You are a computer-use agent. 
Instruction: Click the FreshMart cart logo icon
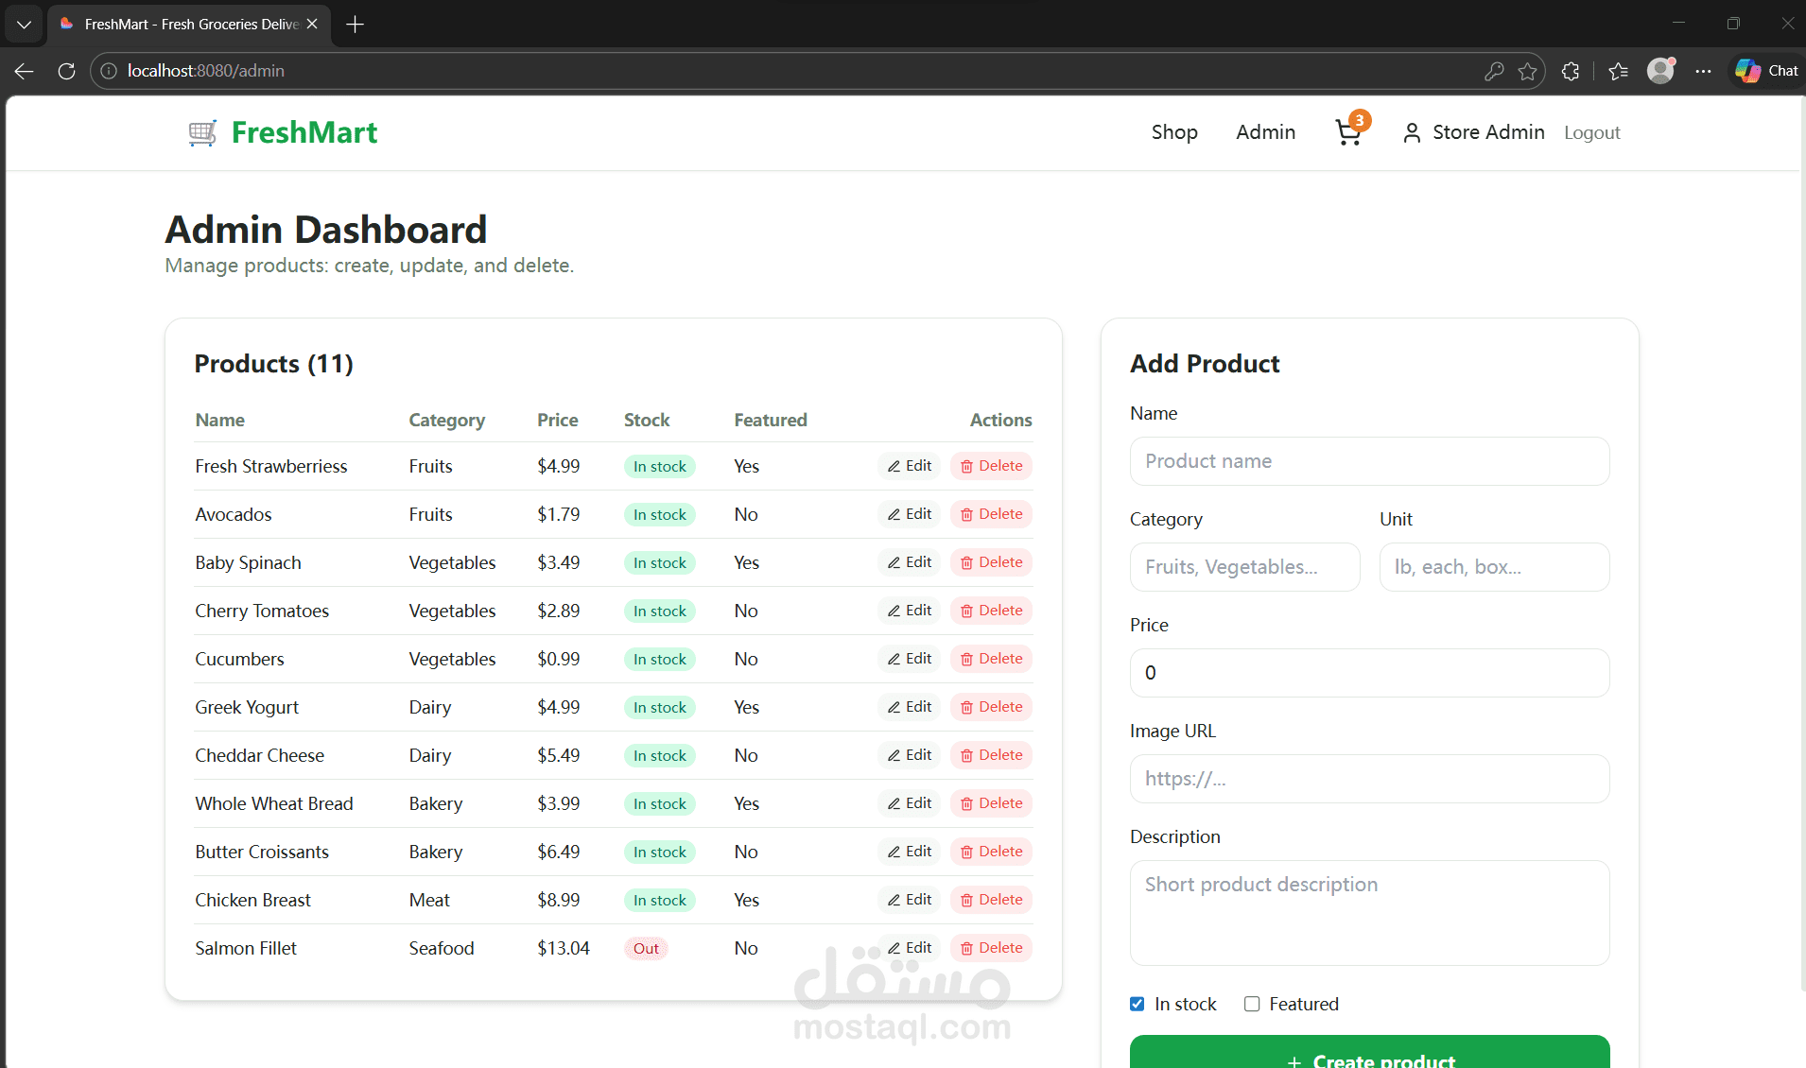(x=202, y=133)
